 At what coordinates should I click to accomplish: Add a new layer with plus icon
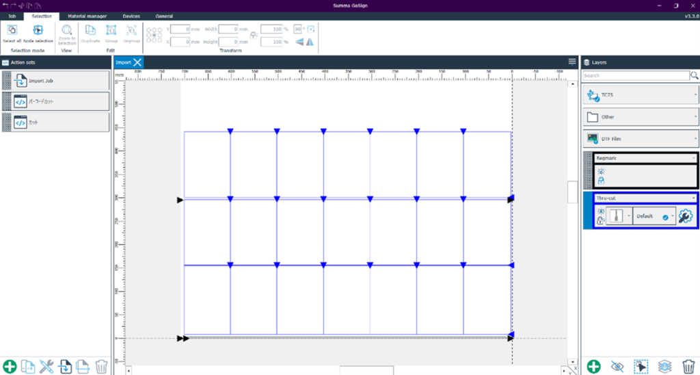click(593, 367)
